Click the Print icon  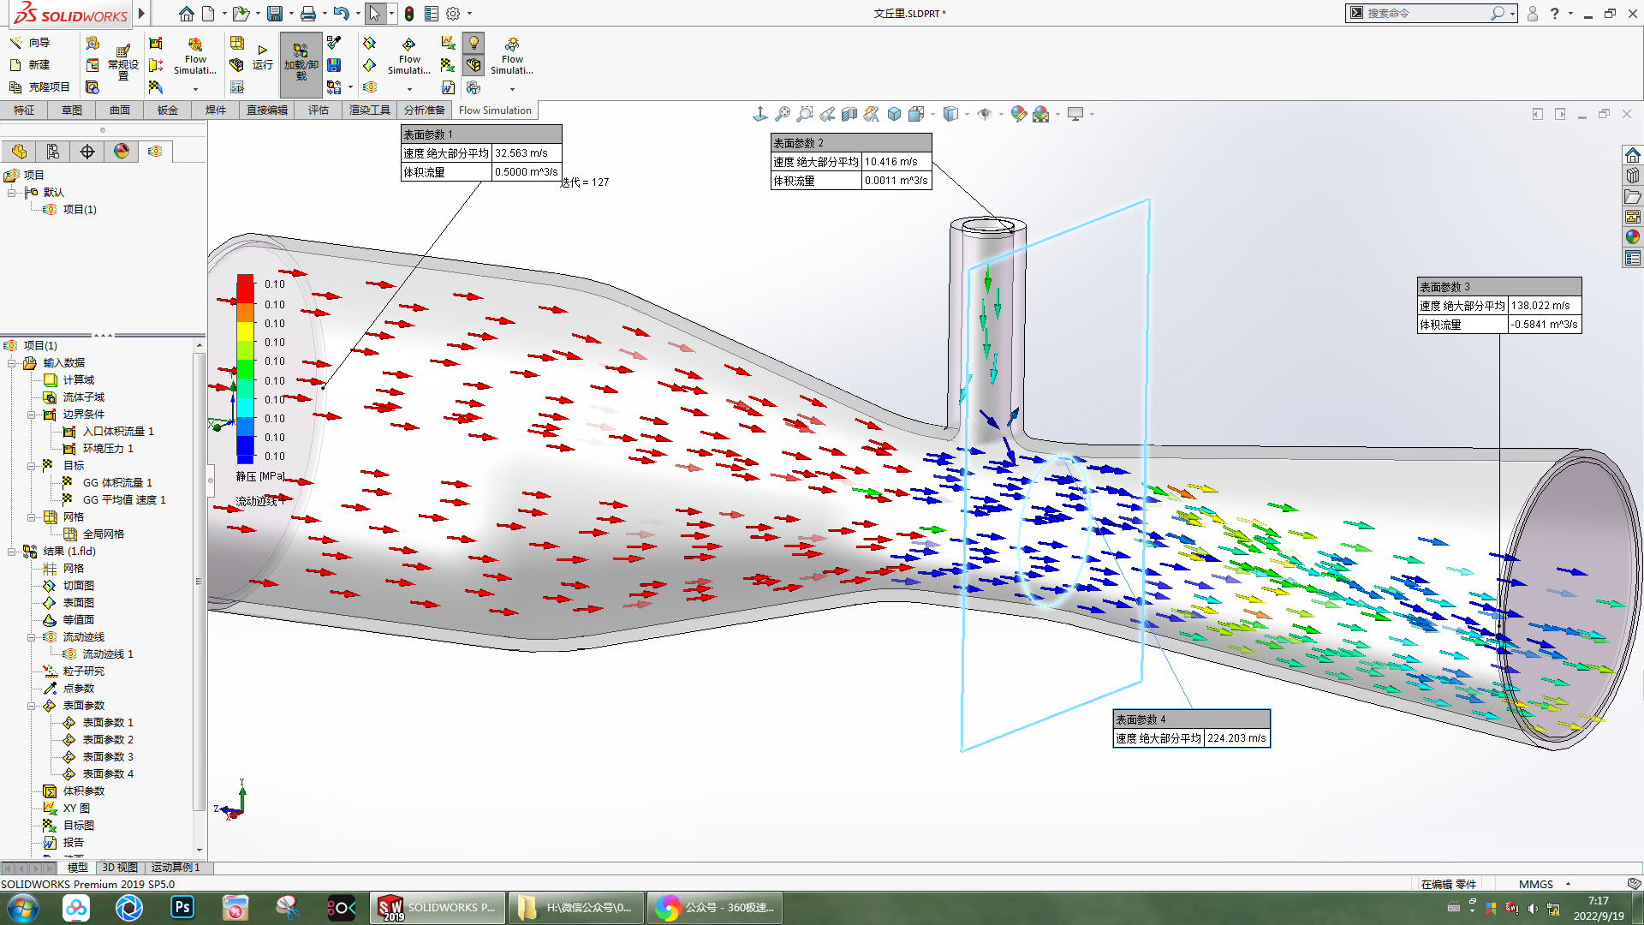tap(308, 14)
